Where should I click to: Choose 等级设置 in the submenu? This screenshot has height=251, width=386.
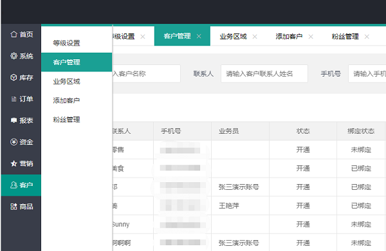[77, 43]
